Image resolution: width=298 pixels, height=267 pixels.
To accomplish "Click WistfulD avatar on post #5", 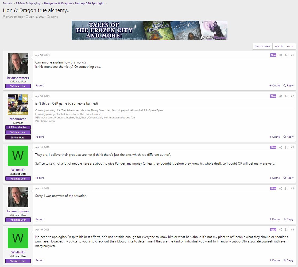I will pyautogui.click(x=18, y=238).
